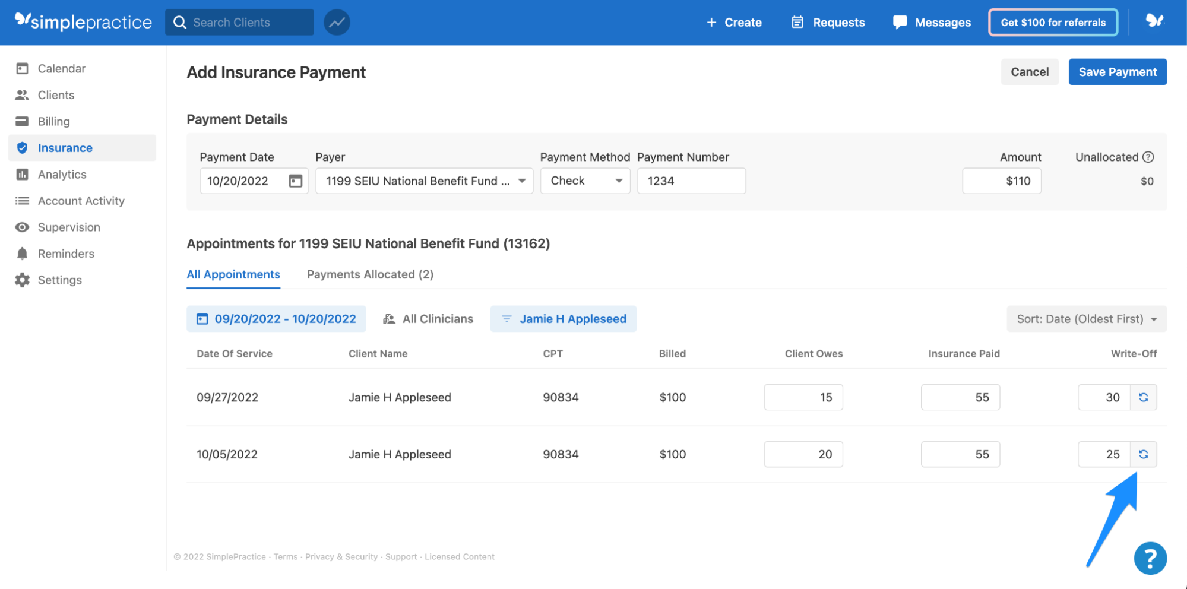Open the activity trends icon beside search
This screenshot has width=1187, height=589.
click(336, 22)
